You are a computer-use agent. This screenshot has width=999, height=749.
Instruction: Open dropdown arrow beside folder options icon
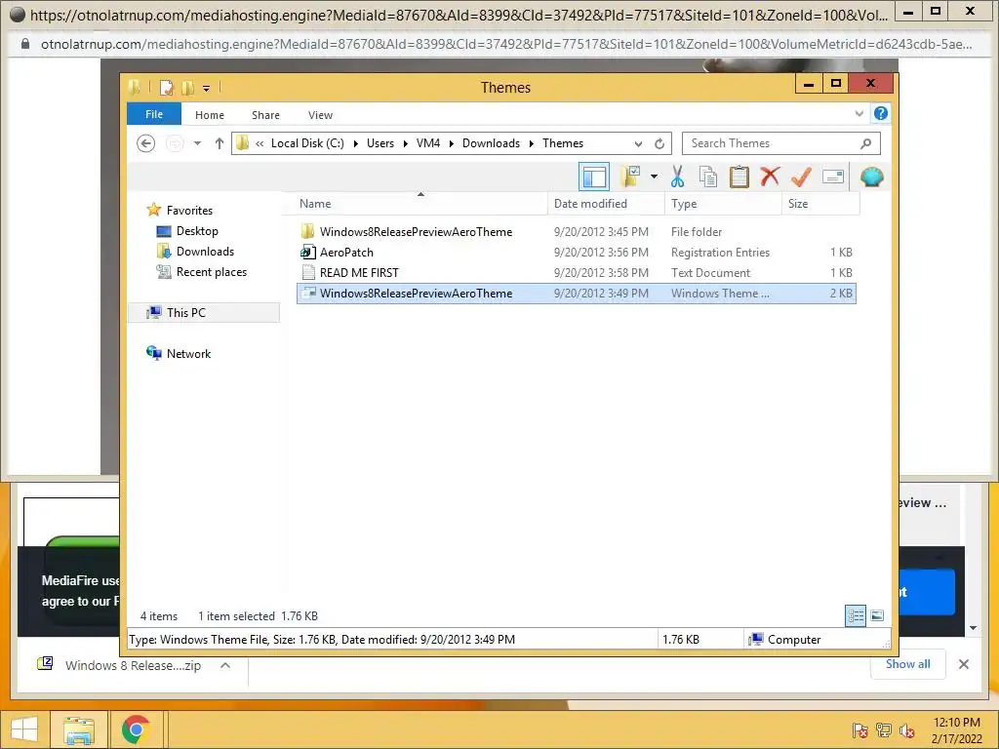[654, 177]
